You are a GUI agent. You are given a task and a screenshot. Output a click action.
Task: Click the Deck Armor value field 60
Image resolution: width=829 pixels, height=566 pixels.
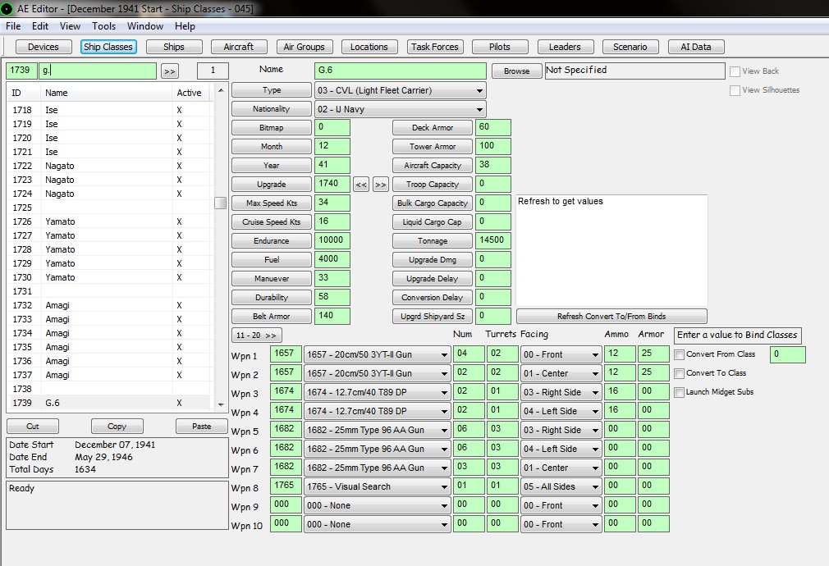click(492, 128)
